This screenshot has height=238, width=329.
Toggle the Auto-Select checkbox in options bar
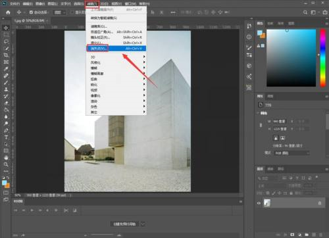tap(31, 12)
